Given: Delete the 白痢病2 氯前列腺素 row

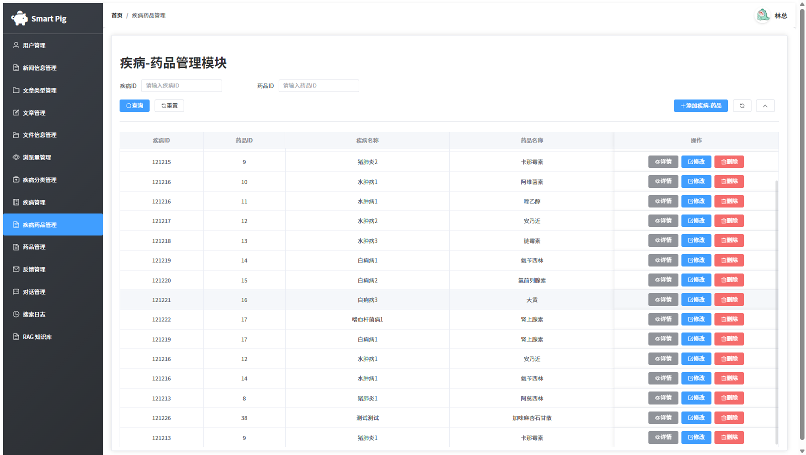Looking at the screenshot, I should (729, 279).
